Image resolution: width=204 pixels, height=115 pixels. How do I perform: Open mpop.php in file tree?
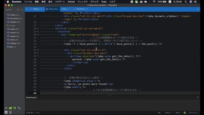click(x=13, y=36)
